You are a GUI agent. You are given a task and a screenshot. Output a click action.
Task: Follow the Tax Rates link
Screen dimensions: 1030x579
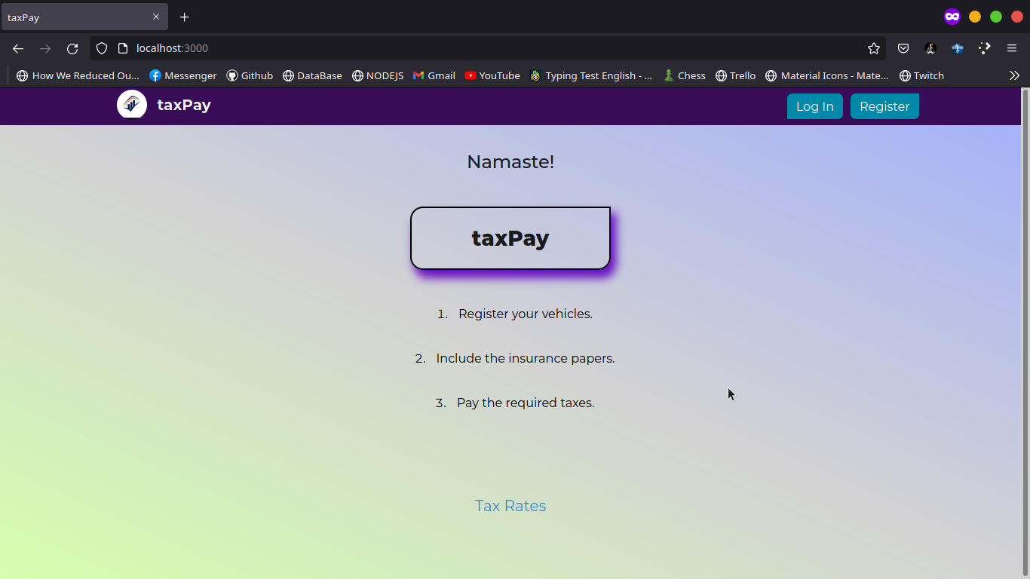point(510,506)
